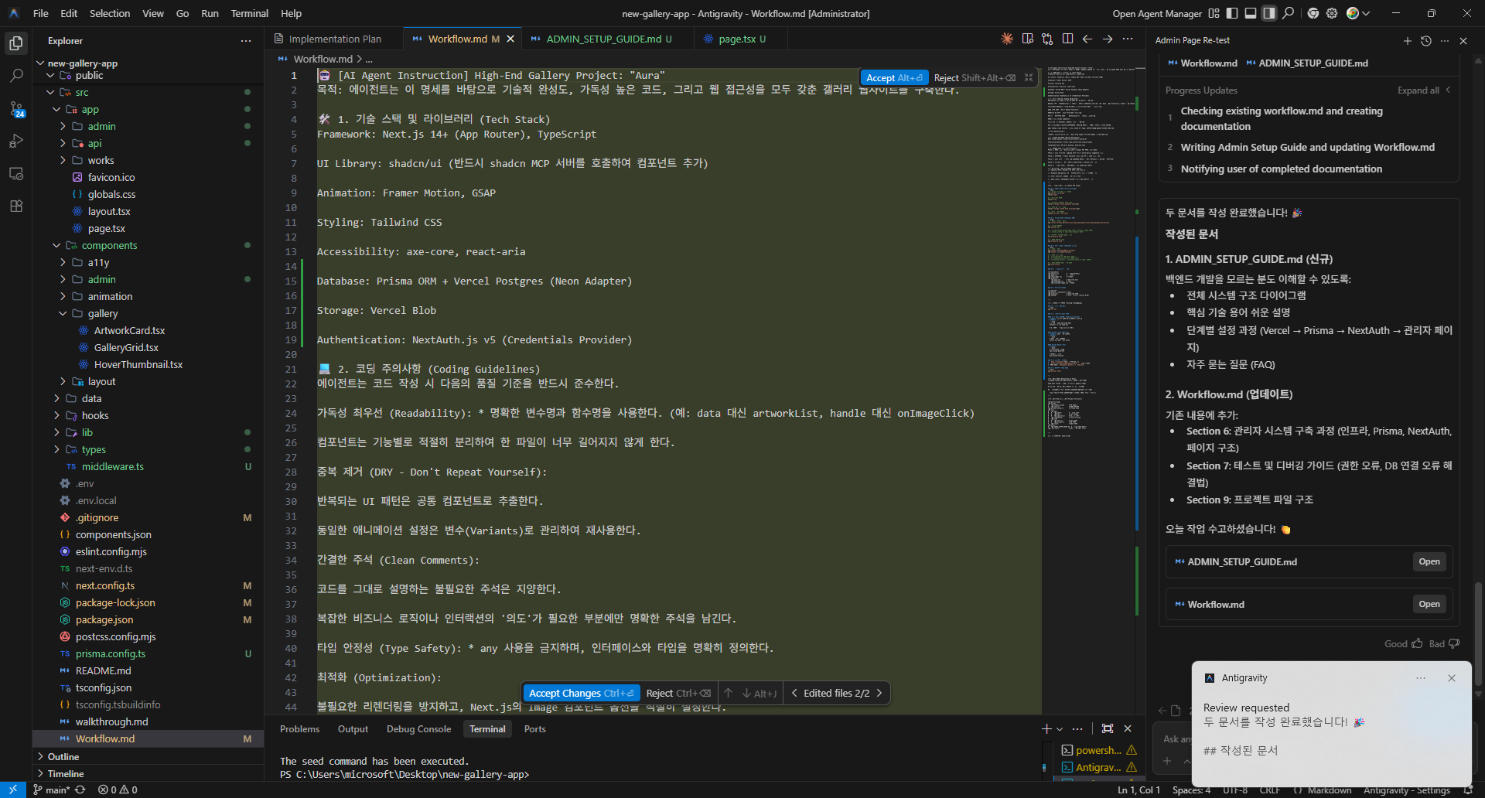Toggle the primary side bar visibility

[x=1232, y=13]
